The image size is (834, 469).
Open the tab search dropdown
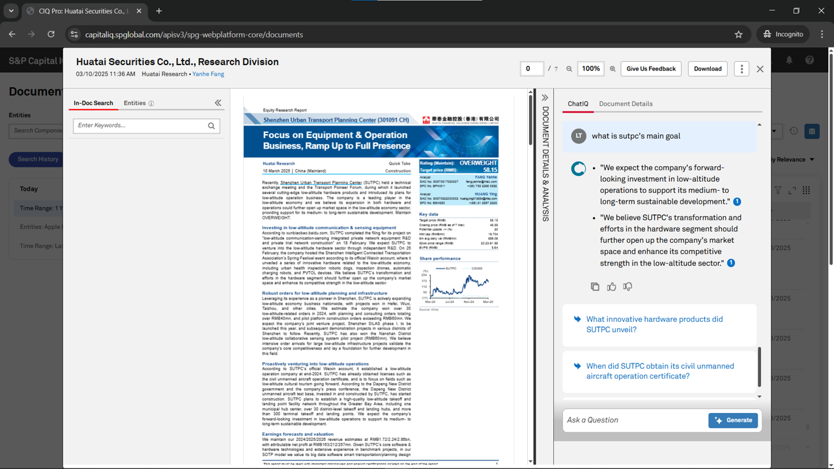11,11
